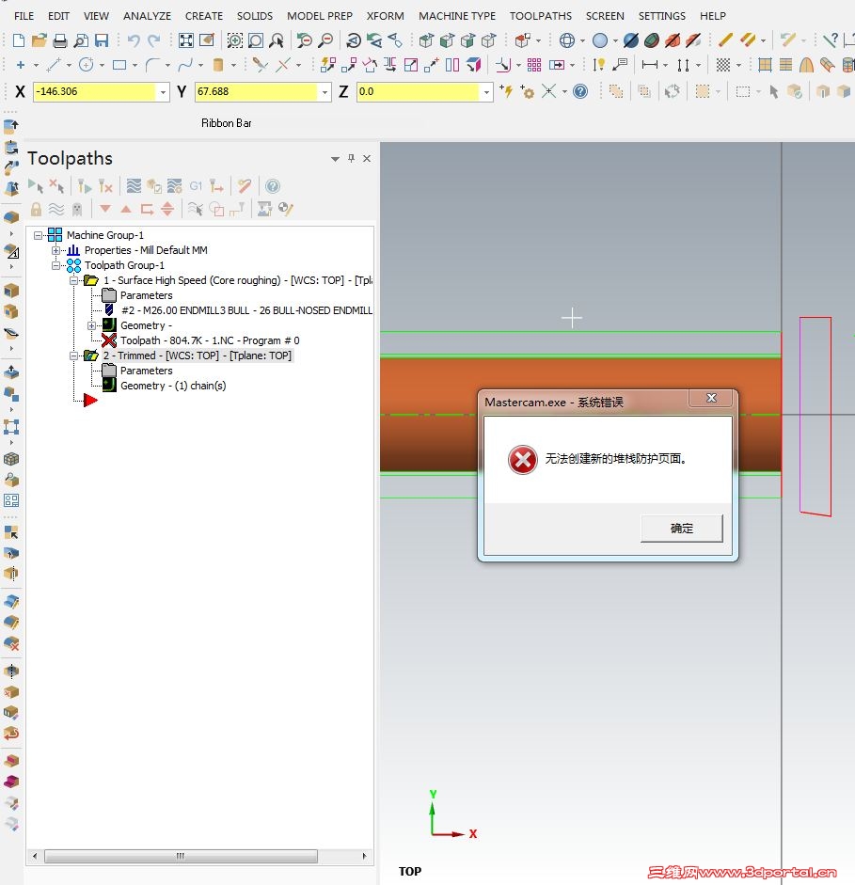Open the Y coordinate dropdown
The width and height of the screenshot is (855, 885).
click(325, 92)
